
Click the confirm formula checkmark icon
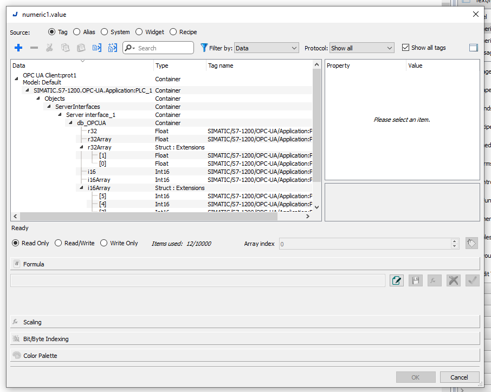[x=472, y=280]
